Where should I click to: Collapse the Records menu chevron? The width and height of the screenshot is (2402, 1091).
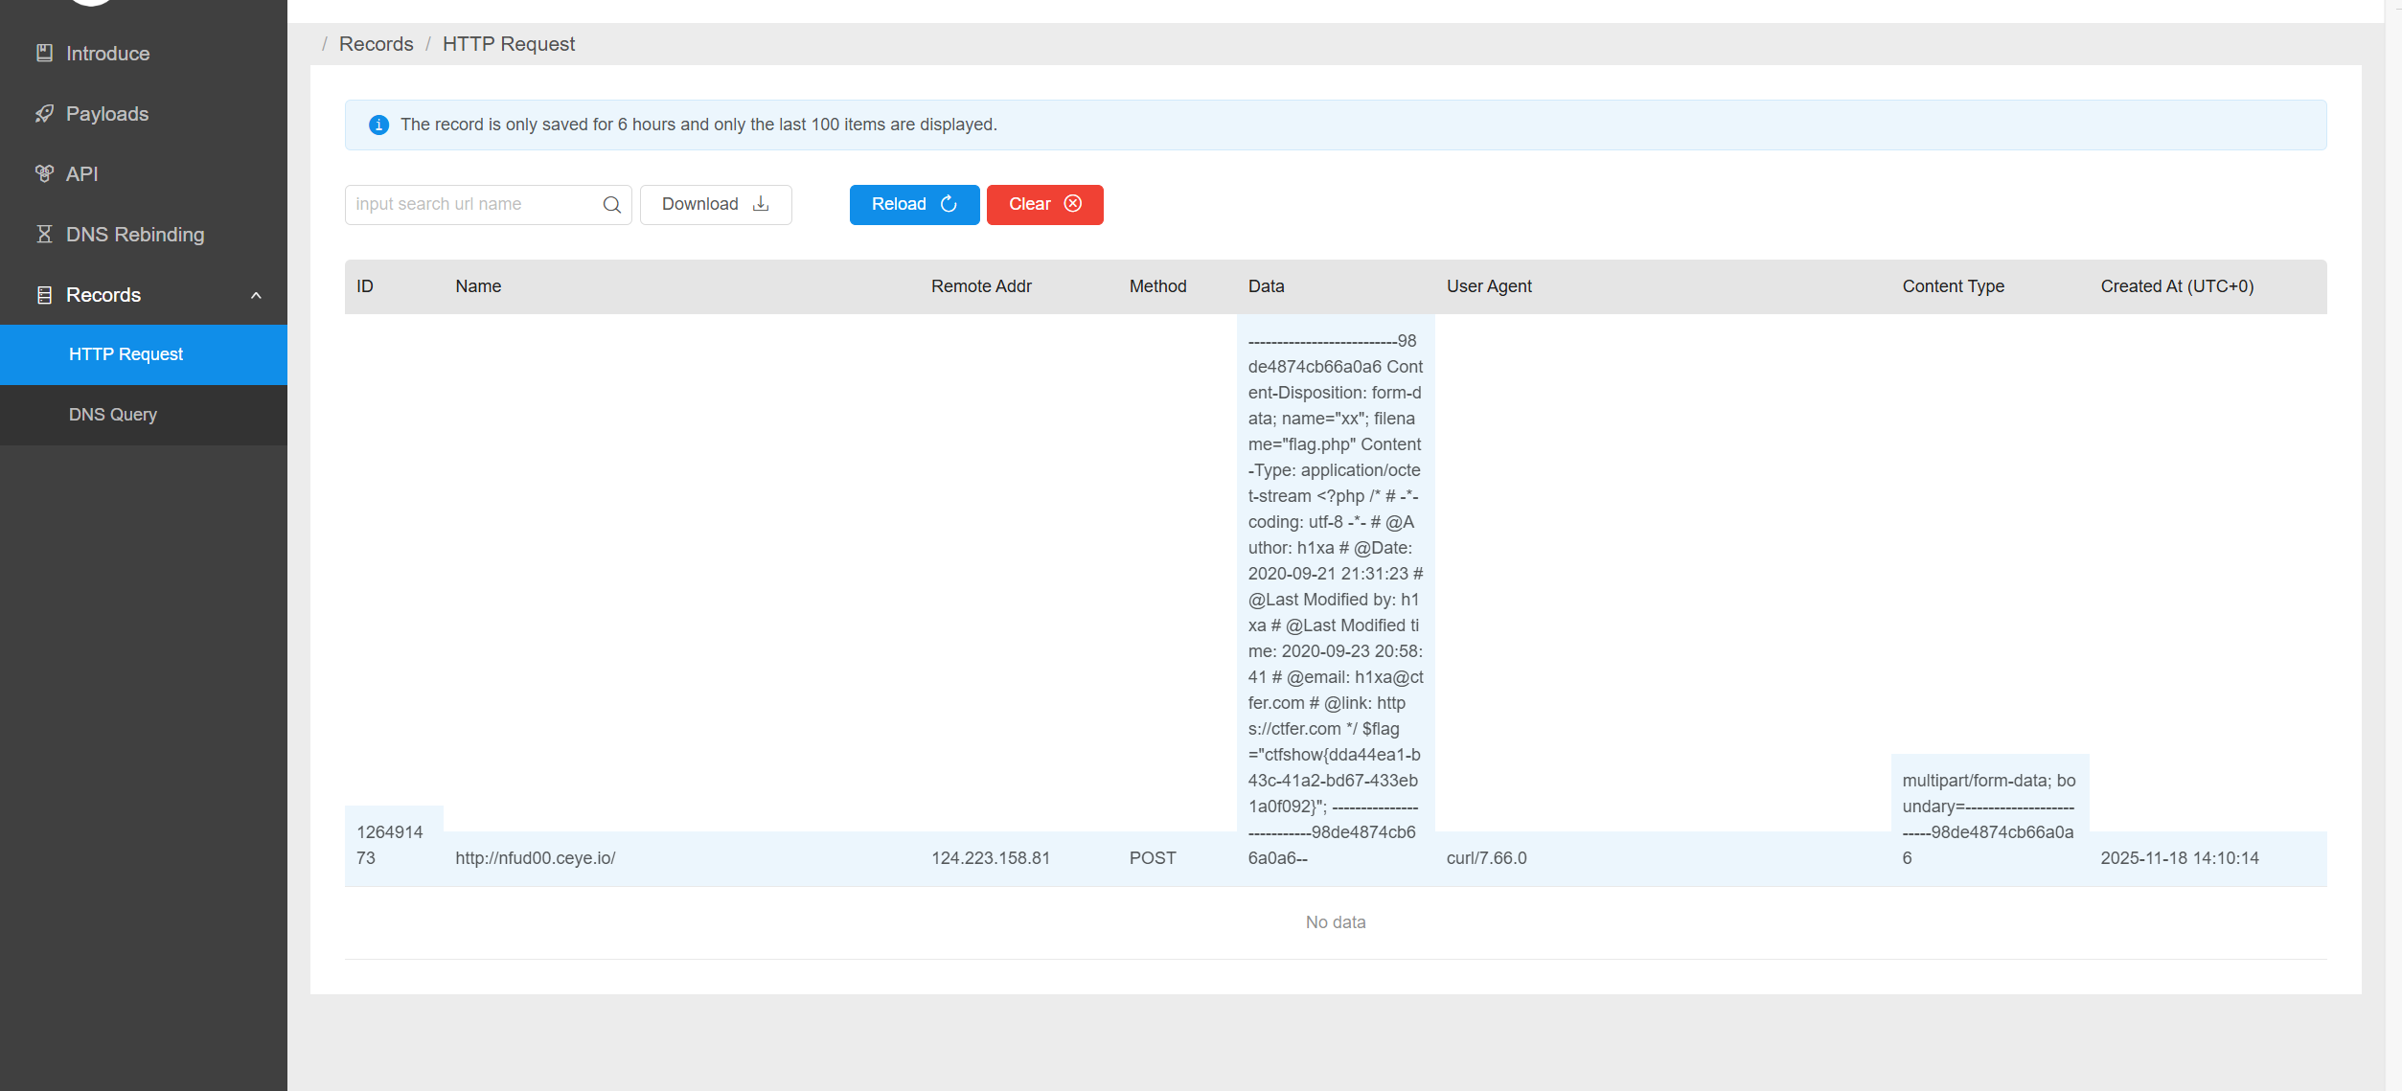256,295
